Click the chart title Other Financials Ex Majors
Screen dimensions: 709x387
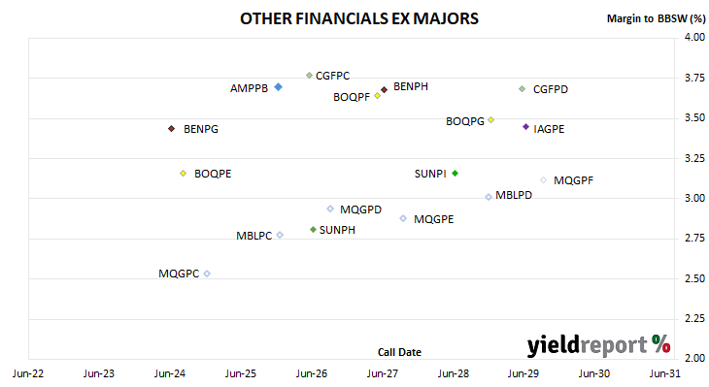tap(359, 18)
